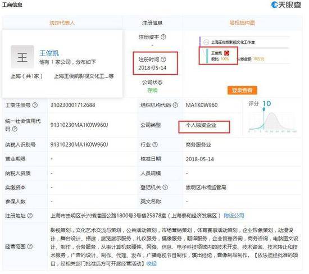The width and height of the screenshot is (309, 274).
Task: Click help icon next to 工商注册号
Action: click(35, 105)
